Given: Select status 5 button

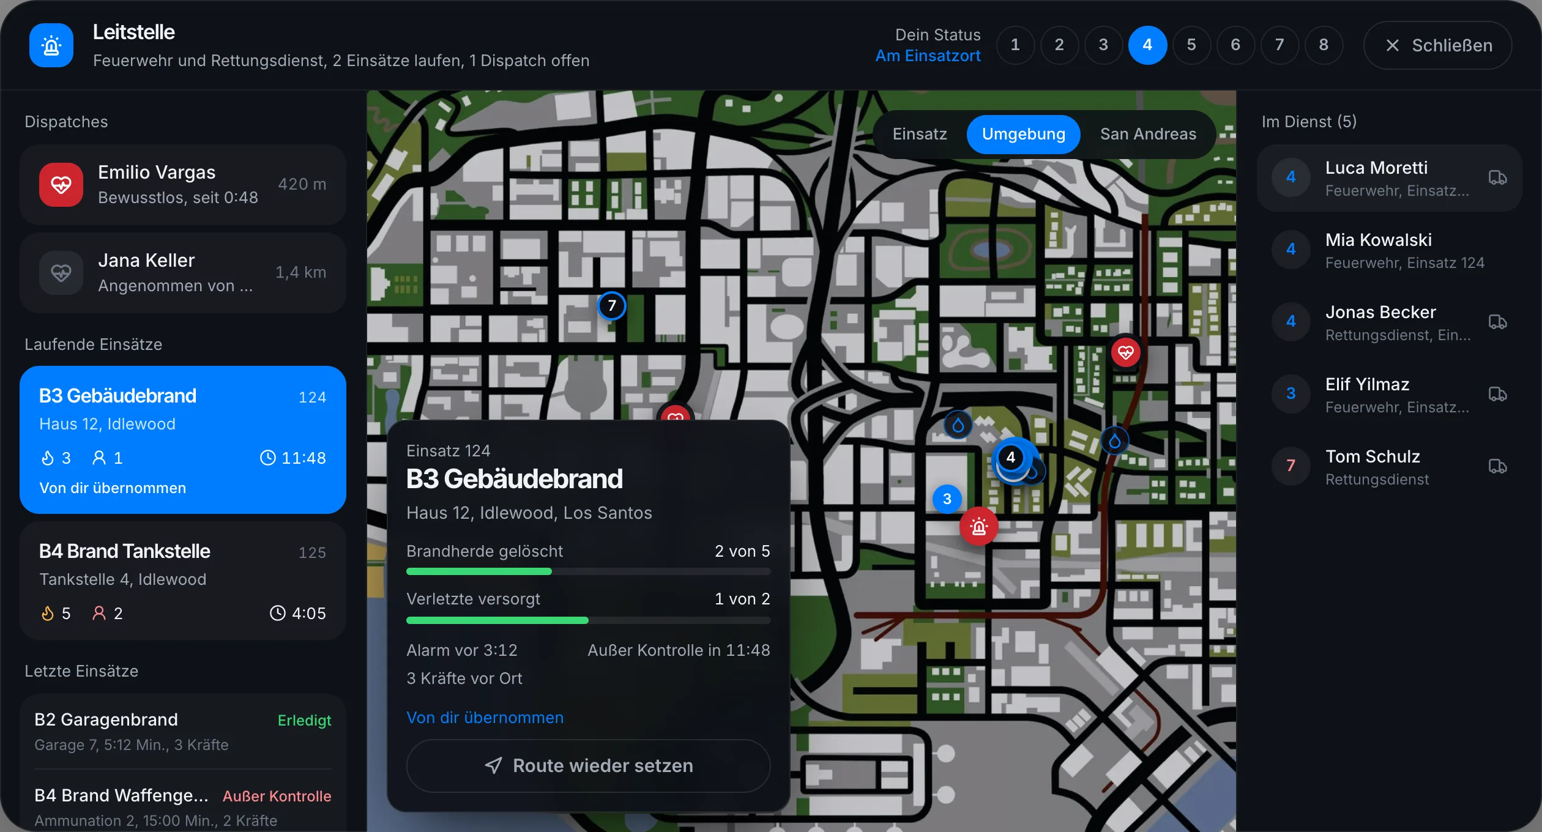Looking at the screenshot, I should click(1191, 45).
